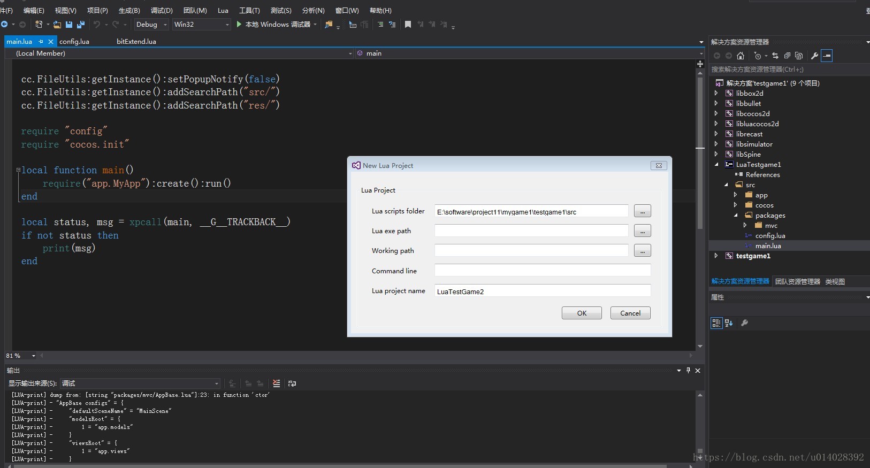Browse for the Lua exe path
Image resolution: width=870 pixels, height=468 pixels.
[642, 231]
